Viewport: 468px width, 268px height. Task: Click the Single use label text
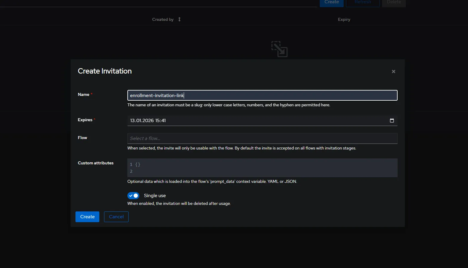click(x=155, y=196)
